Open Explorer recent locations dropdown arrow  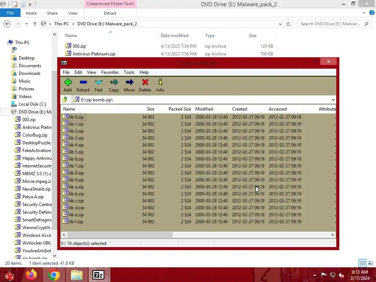(26, 24)
